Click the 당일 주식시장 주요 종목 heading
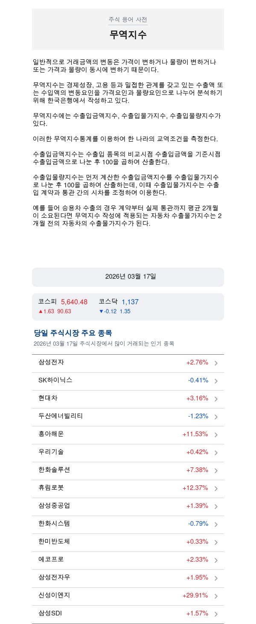The image size is (256, 624). click(73, 333)
